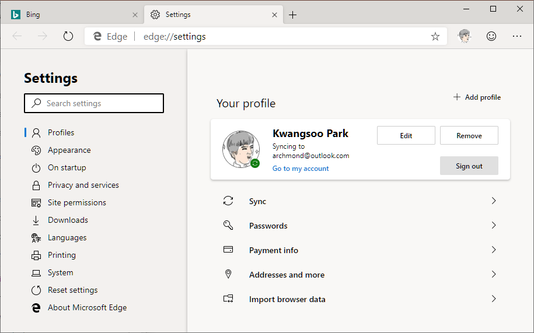Screen dimensions: 534x333
Task: Click the Downloads arrow icon
Action: tap(36, 220)
